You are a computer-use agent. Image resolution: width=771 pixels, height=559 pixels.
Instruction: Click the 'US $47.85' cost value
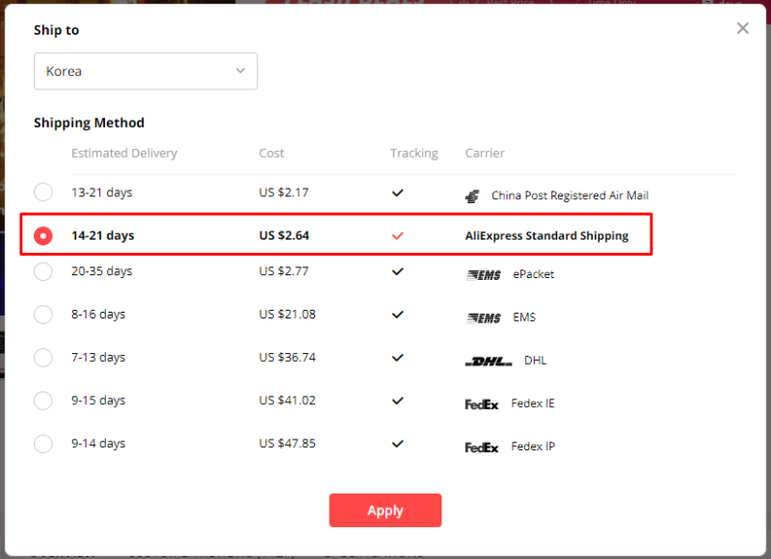[x=287, y=444]
